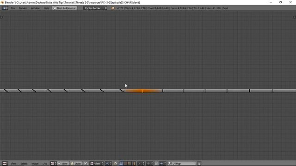Open the Window menu
Screen dimensions: 296x166
(x=35, y=8)
